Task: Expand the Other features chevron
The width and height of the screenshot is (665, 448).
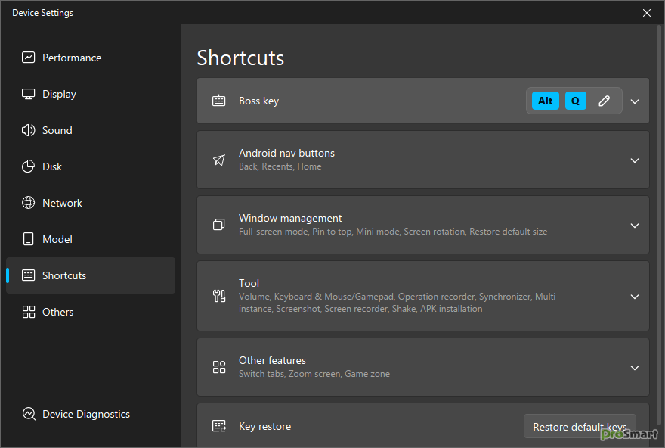Action: [x=635, y=368]
